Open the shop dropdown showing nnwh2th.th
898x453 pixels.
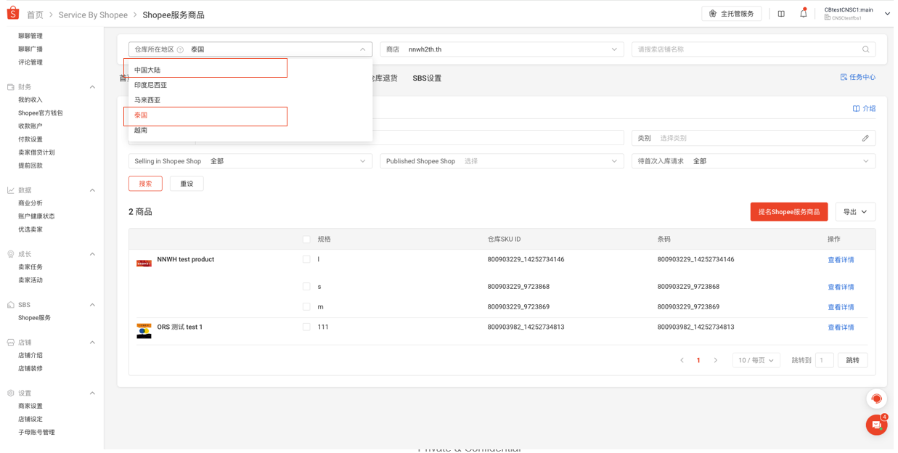(502, 49)
